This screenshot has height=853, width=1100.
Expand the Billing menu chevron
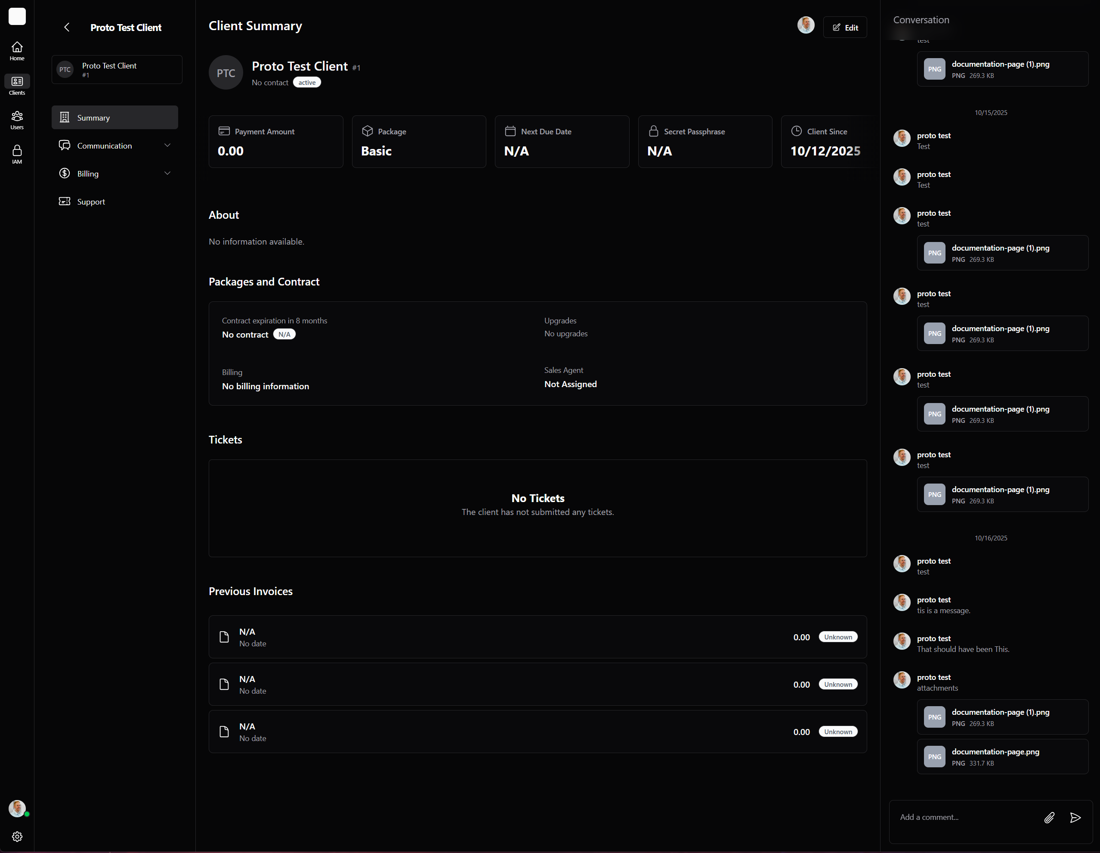pyautogui.click(x=167, y=174)
